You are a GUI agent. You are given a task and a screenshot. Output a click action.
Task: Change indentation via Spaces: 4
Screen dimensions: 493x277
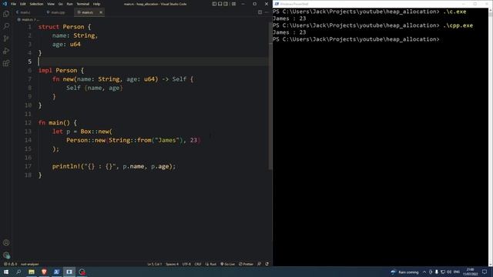coord(172,264)
